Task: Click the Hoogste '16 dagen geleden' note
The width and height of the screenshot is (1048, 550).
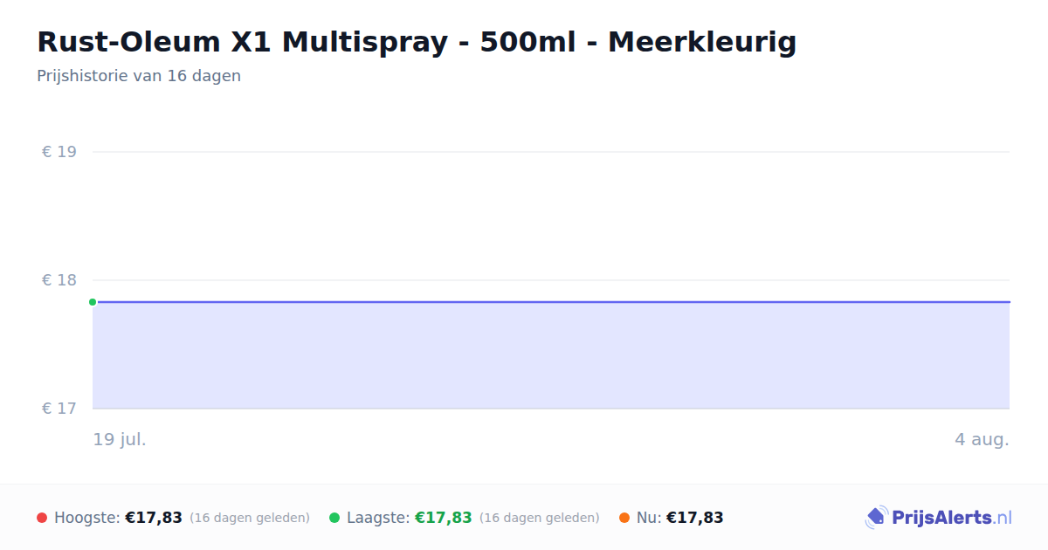Action: tap(250, 518)
